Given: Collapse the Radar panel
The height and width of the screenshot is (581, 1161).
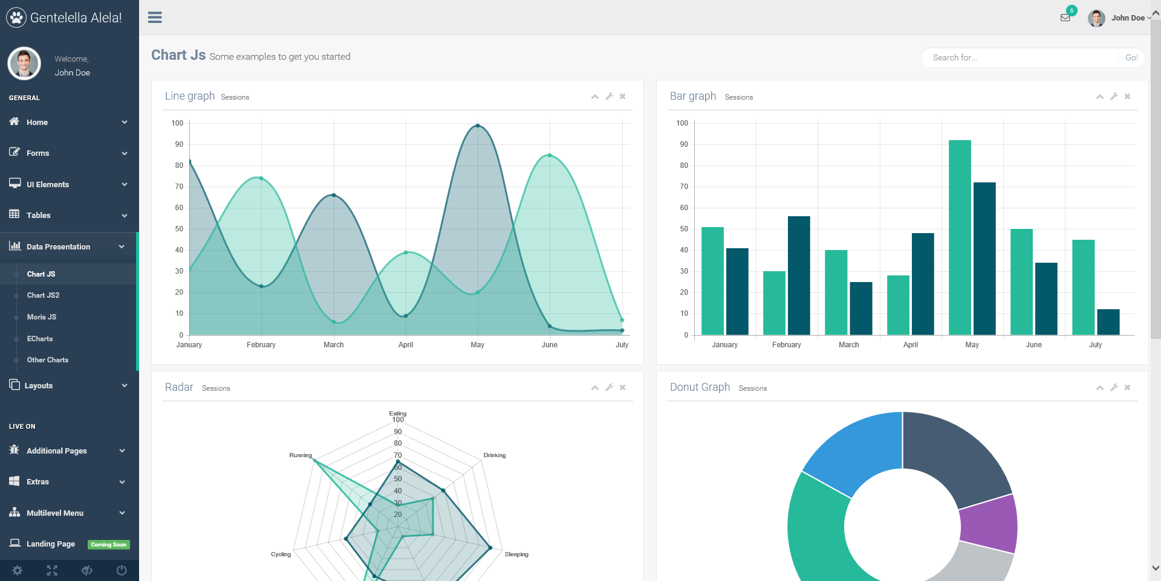Looking at the screenshot, I should click(x=595, y=388).
